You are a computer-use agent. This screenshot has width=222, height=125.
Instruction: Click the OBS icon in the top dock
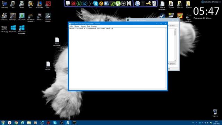(x=90, y=3)
